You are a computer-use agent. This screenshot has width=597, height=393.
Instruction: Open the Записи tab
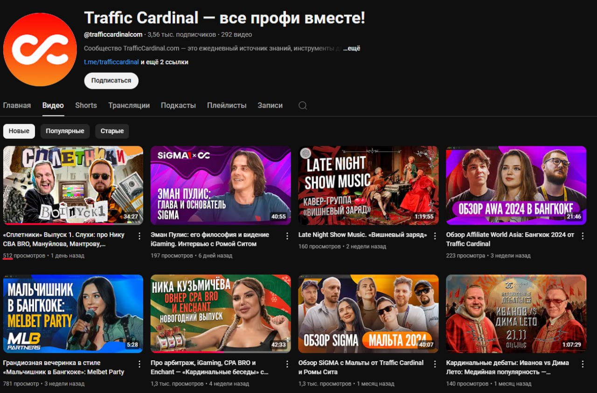tap(270, 105)
